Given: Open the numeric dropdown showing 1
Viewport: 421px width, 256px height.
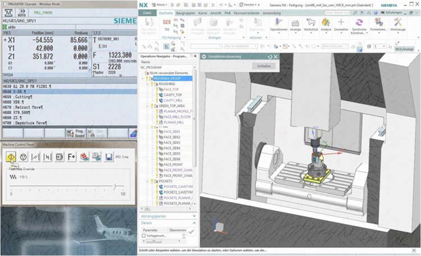Looking at the screenshot, I should (379, 46).
